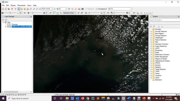
Task: Click the brightness value field showing 50
Action: (x=21, y=13)
